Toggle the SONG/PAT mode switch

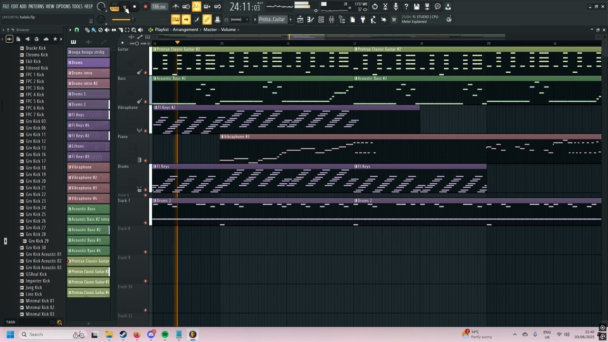(114, 7)
